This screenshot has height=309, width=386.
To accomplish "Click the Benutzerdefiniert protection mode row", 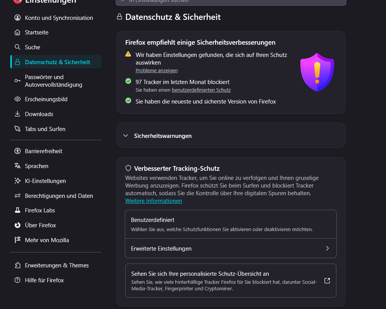I will coord(231,224).
